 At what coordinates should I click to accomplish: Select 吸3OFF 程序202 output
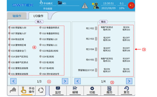tap(107, 49)
